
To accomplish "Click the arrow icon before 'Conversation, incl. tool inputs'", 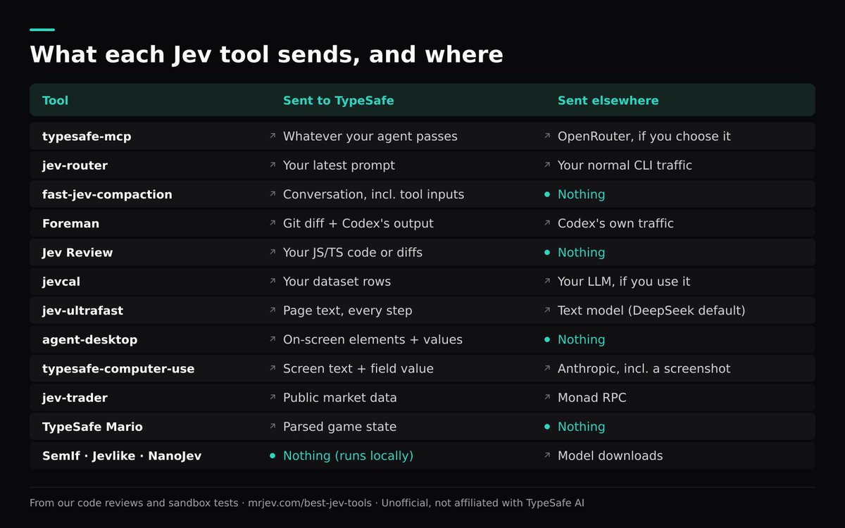I will pyautogui.click(x=273, y=194).
